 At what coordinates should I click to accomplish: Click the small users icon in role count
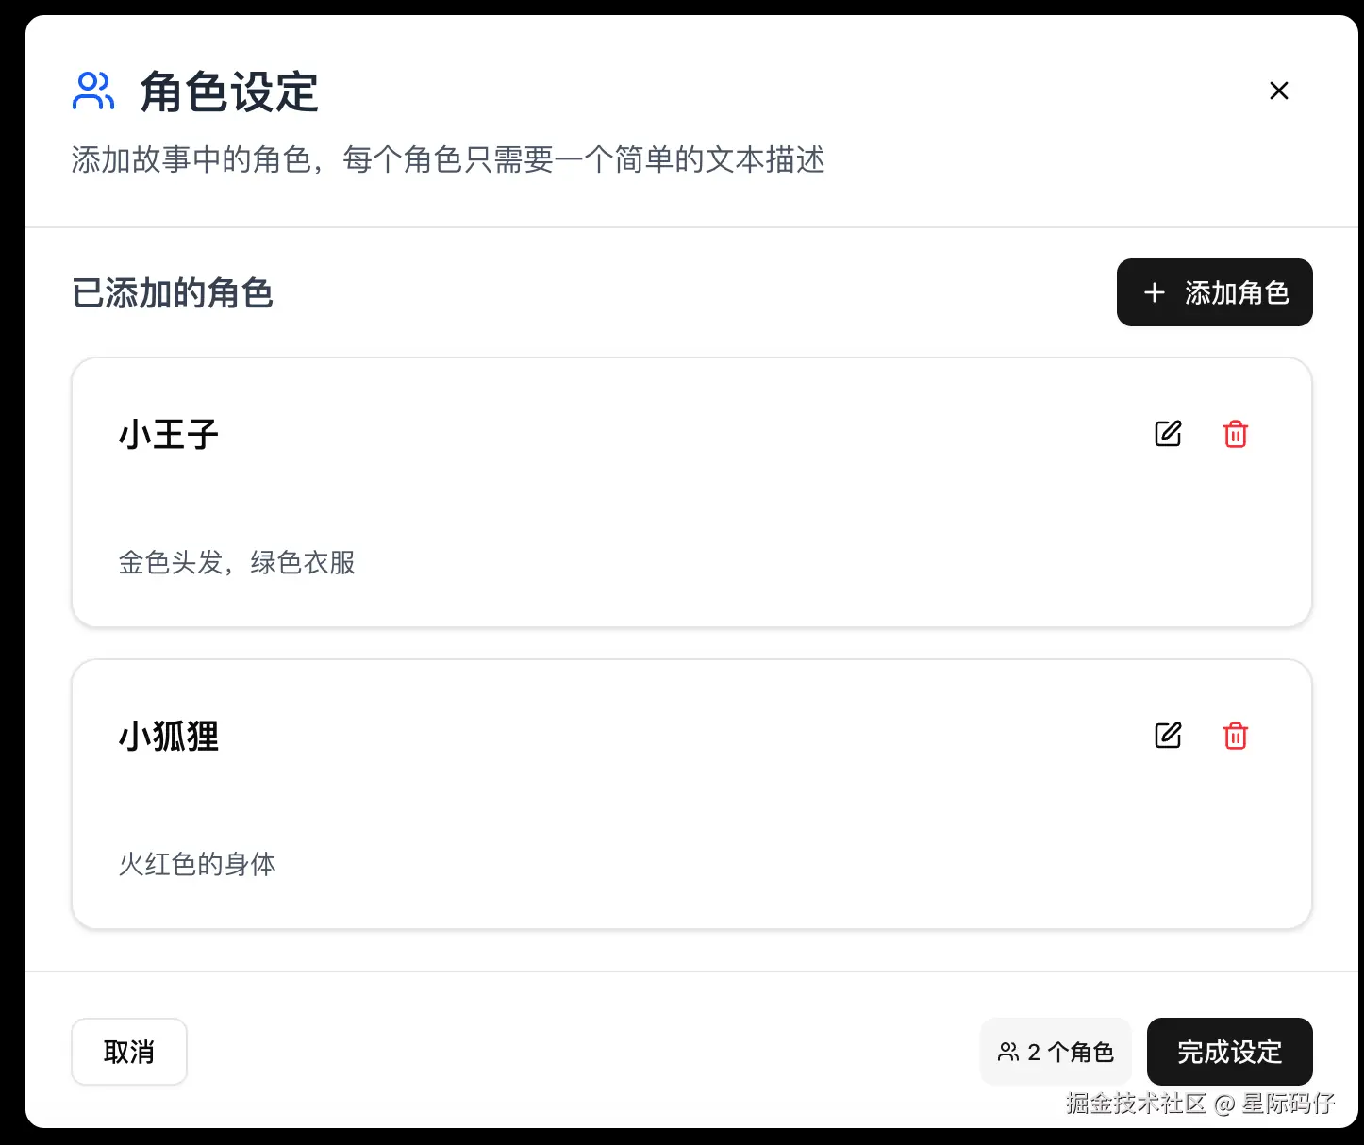tap(1008, 1052)
